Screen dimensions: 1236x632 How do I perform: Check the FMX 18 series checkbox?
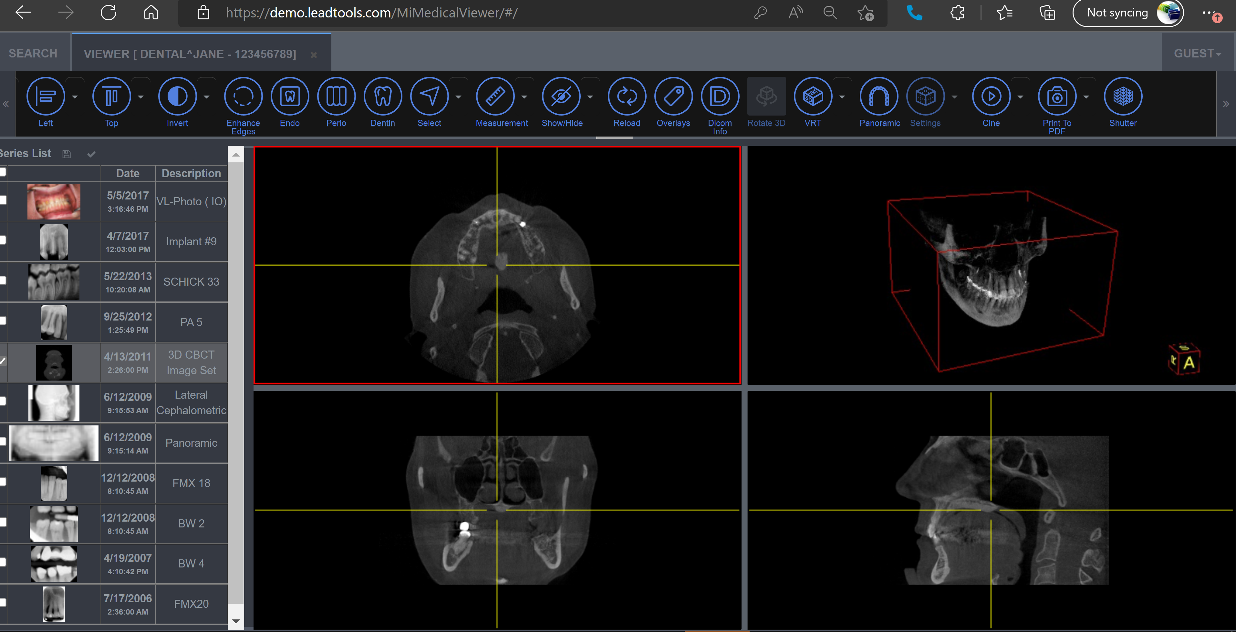pyautogui.click(x=2, y=482)
